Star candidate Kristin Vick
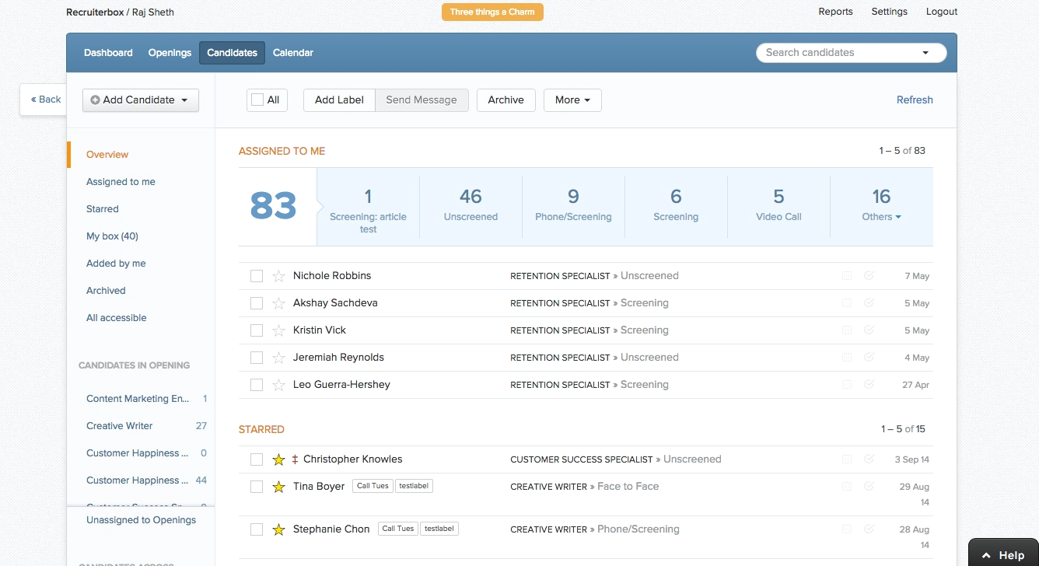The width and height of the screenshot is (1039, 566). 278,330
